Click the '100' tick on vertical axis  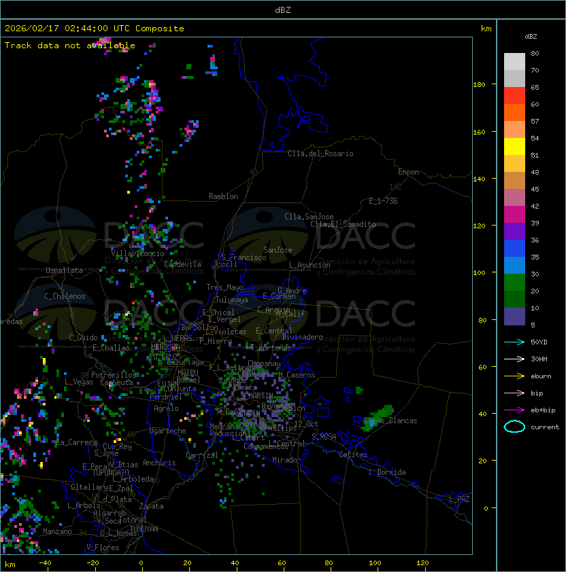pyautogui.click(x=479, y=273)
